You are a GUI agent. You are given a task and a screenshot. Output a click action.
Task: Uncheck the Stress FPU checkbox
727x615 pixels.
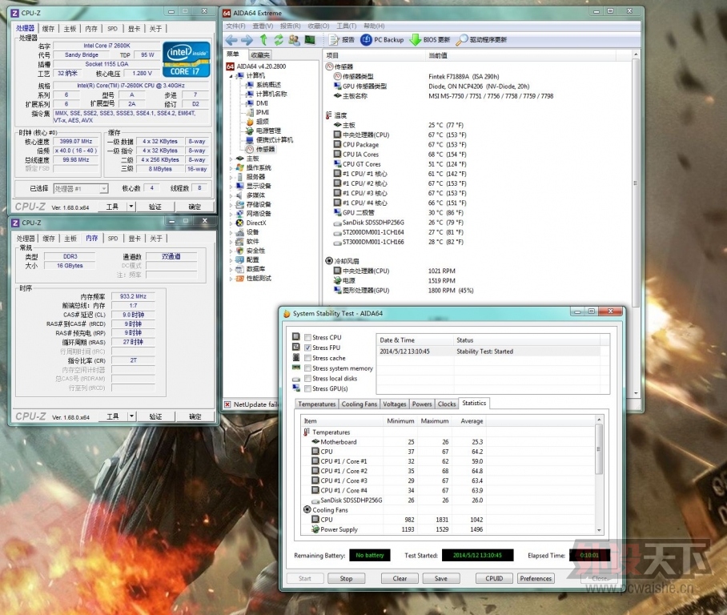tap(307, 348)
